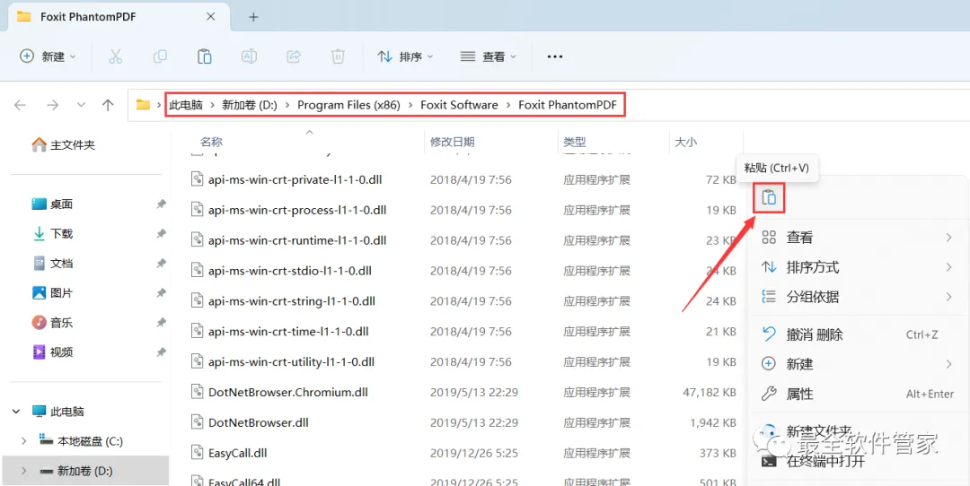
Task: Click Foxit Software breadcrumb
Action: [459, 105]
